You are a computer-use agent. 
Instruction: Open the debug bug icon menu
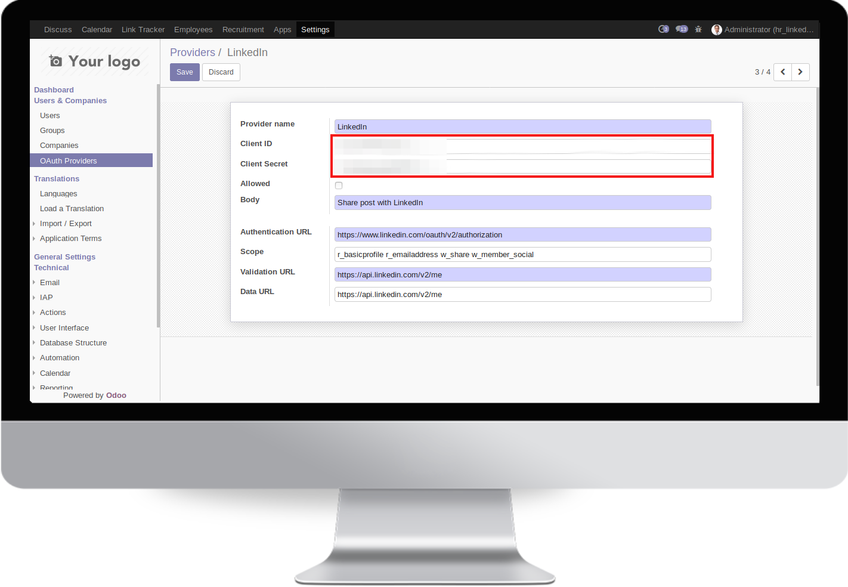click(x=698, y=29)
